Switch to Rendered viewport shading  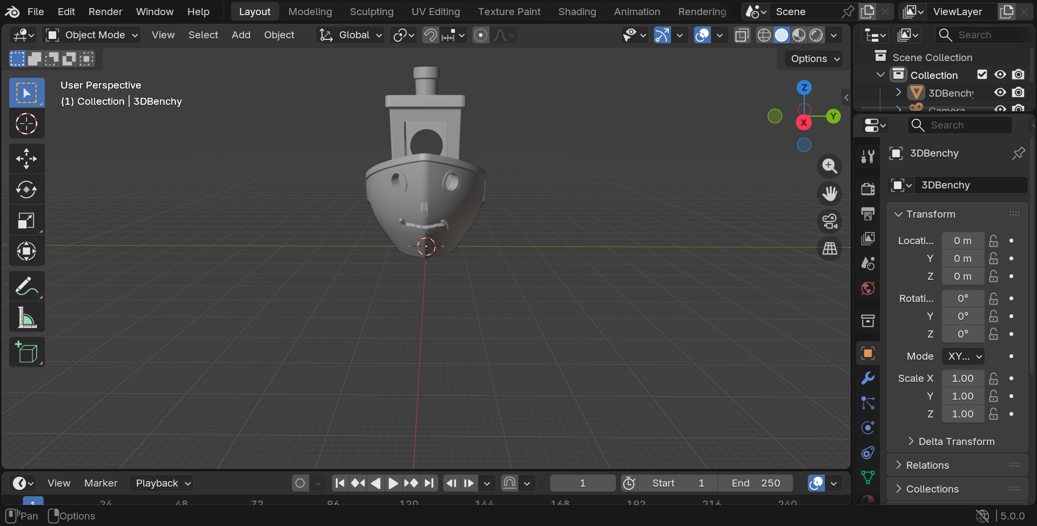click(x=816, y=35)
